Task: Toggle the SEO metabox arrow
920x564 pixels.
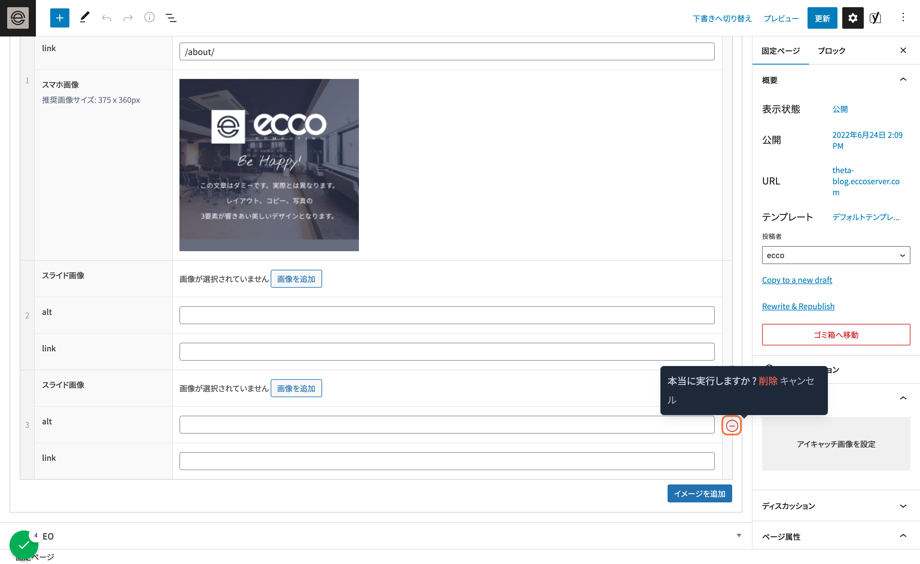Action: pyautogui.click(x=738, y=536)
